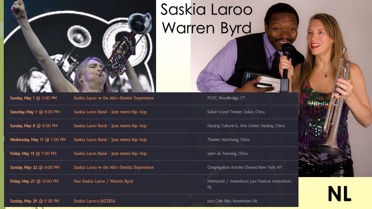Open the May 8 Jazz meets hip-hop event

(110, 126)
